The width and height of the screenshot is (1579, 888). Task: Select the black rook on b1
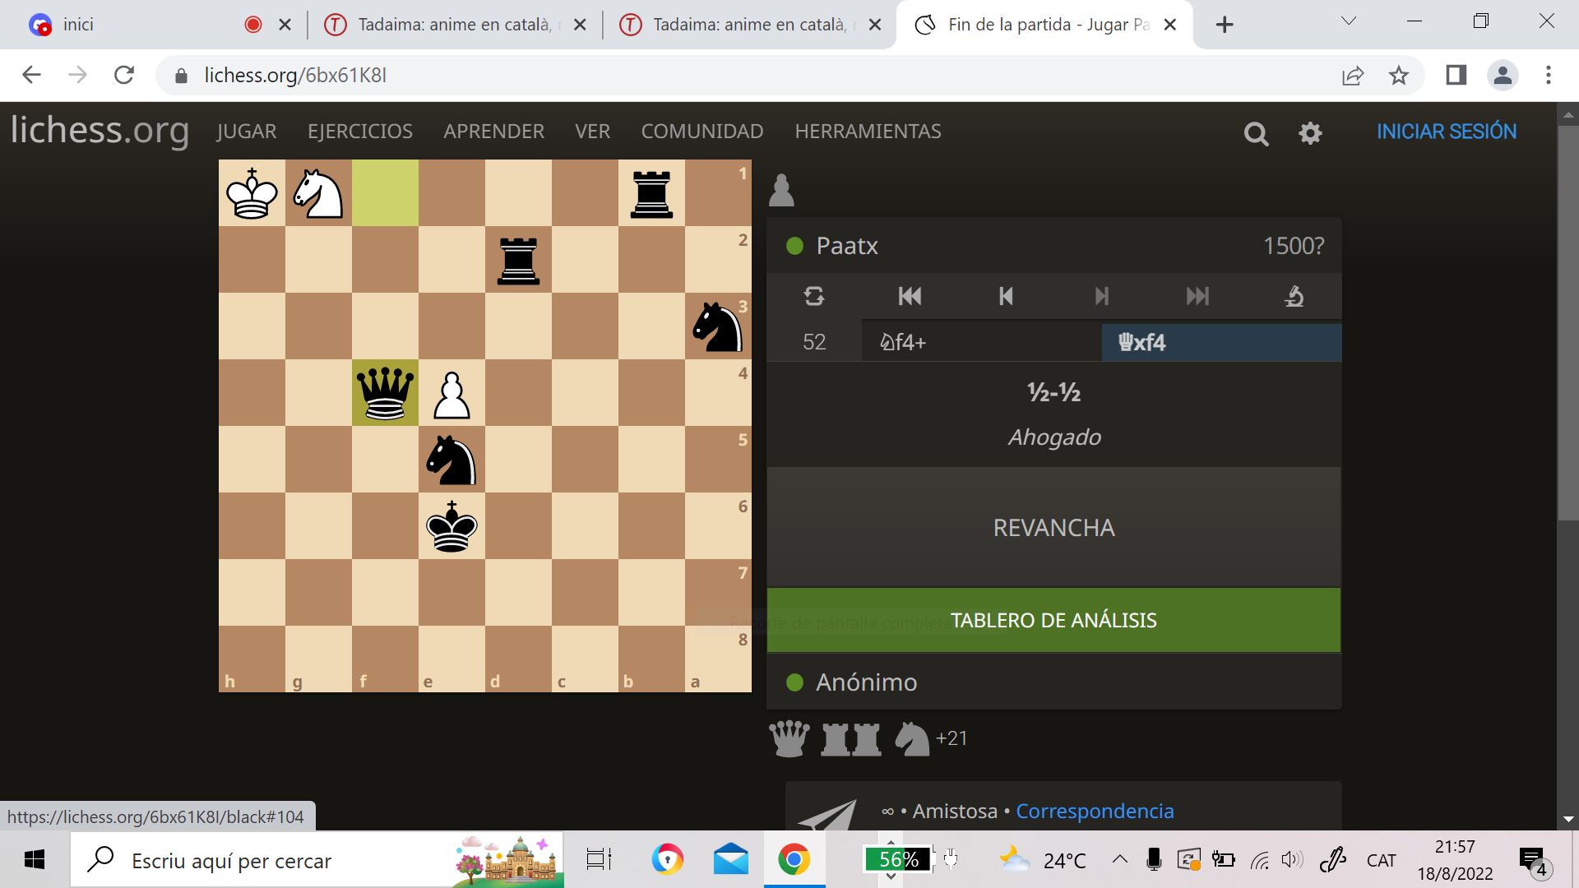(651, 193)
